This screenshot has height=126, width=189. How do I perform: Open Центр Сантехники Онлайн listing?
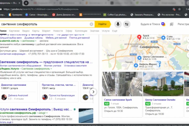(160, 100)
